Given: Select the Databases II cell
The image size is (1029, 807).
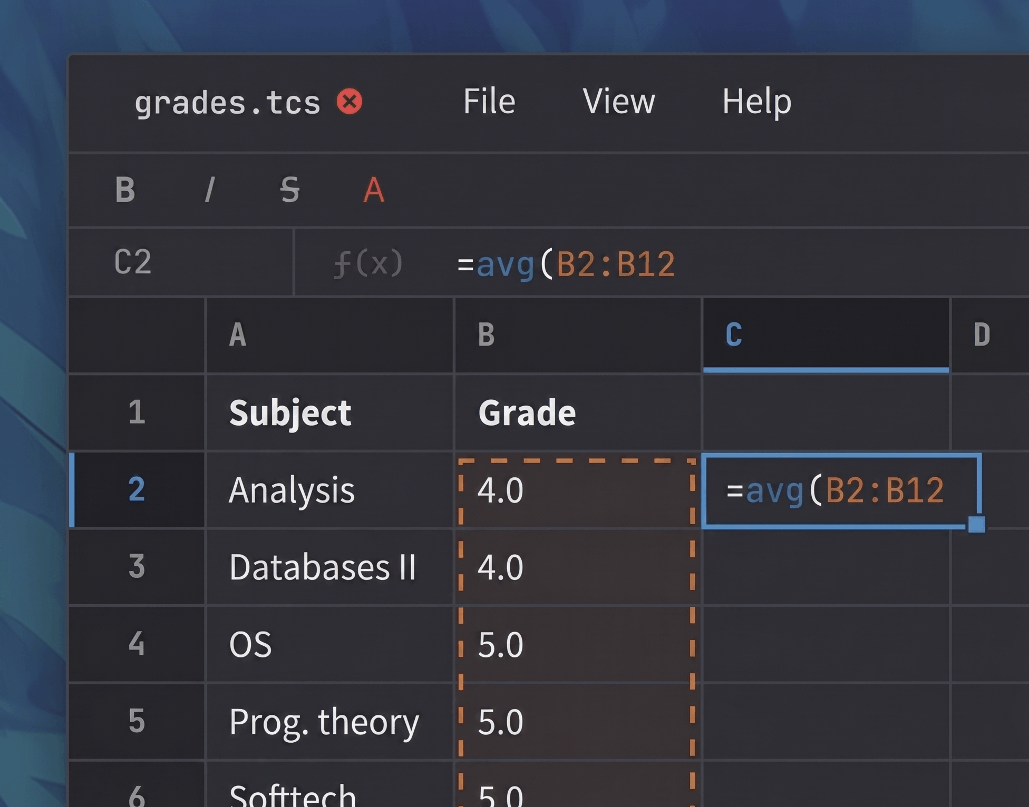Looking at the screenshot, I should point(329,567).
